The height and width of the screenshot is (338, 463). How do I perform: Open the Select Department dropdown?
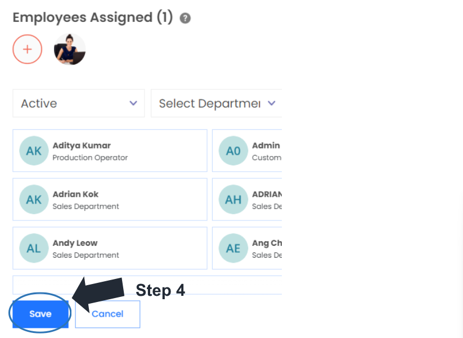(216, 103)
